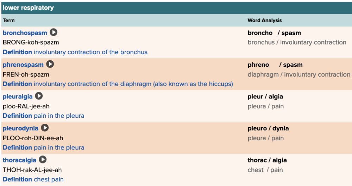Viewport: 352px width, 186px height.
Task: Click the bronchospasm Definition label
Action: pyautogui.click(x=17, y=52)
